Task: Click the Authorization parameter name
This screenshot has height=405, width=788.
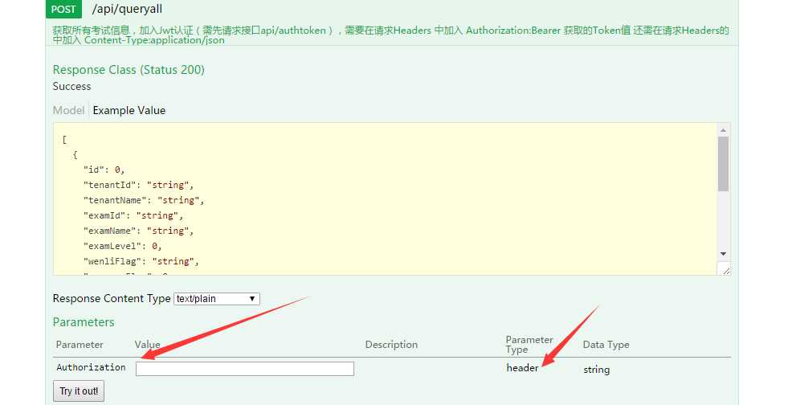Action: [x=91, y=367]
